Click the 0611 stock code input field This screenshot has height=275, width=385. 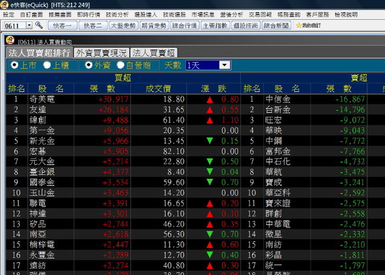point(15,25)
